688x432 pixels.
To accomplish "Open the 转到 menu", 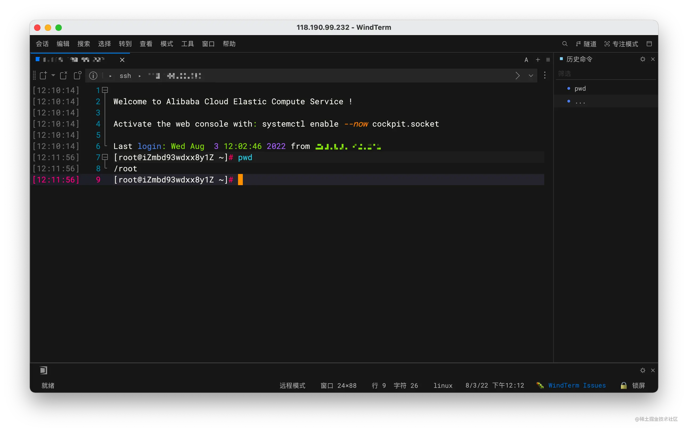I will (125, 44).
